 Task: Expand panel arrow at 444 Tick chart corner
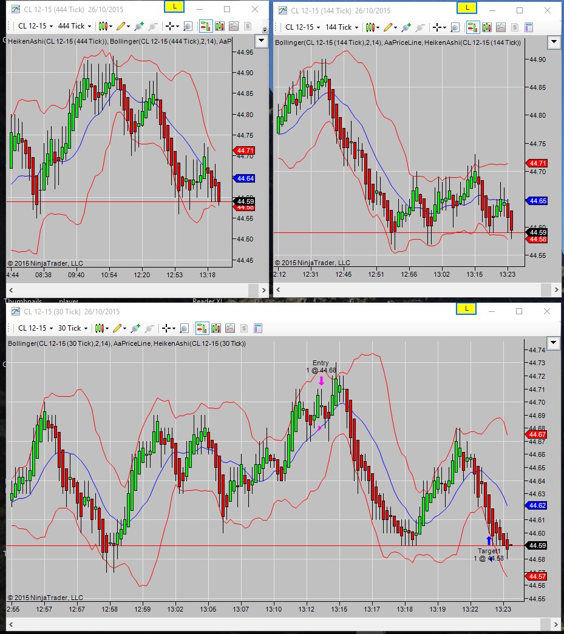pos(262,41)
